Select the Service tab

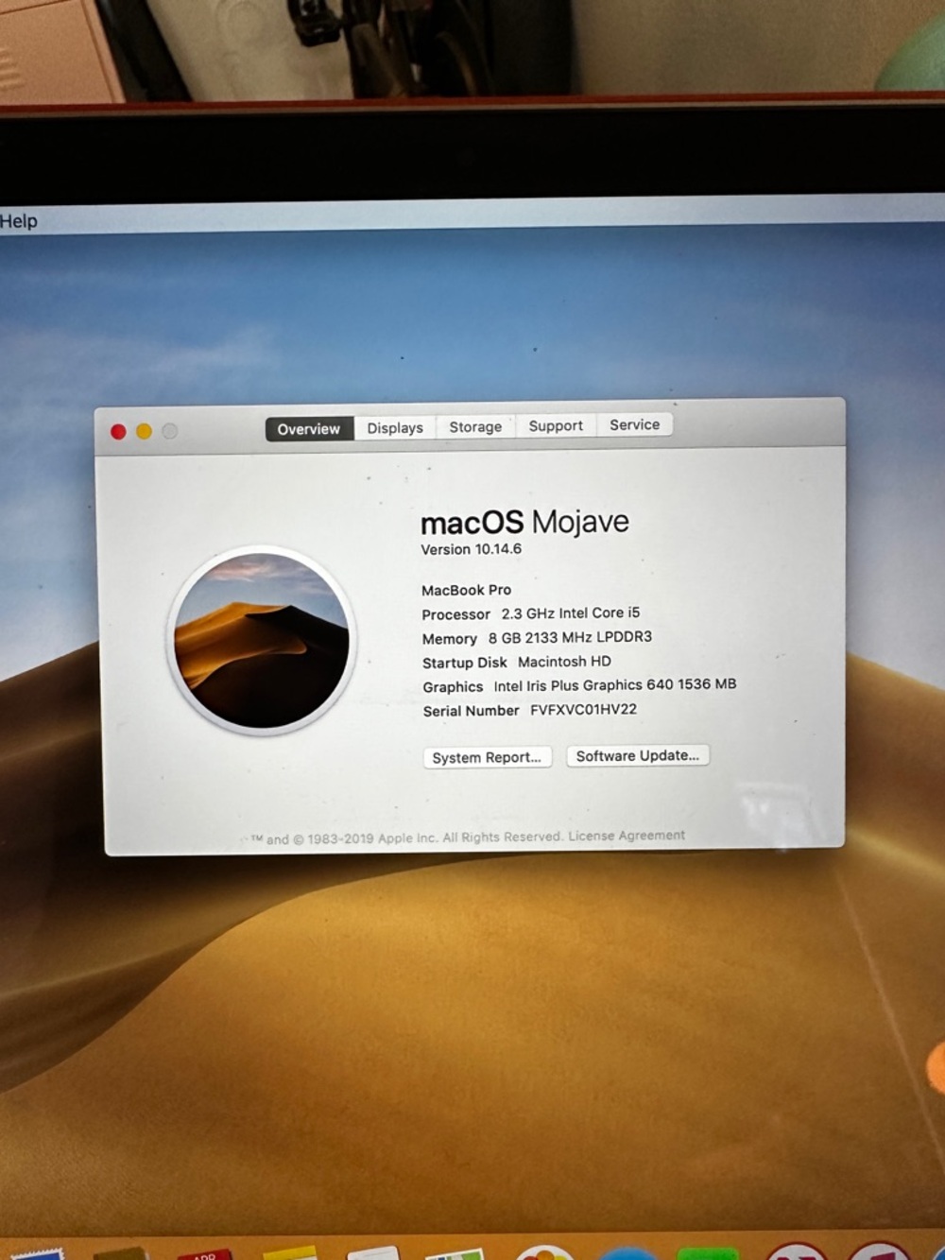[x=635, y=424]
